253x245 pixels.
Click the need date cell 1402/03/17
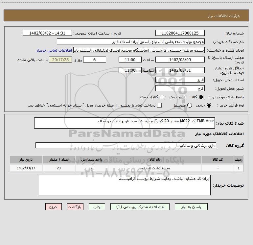[x=26, y=168]
